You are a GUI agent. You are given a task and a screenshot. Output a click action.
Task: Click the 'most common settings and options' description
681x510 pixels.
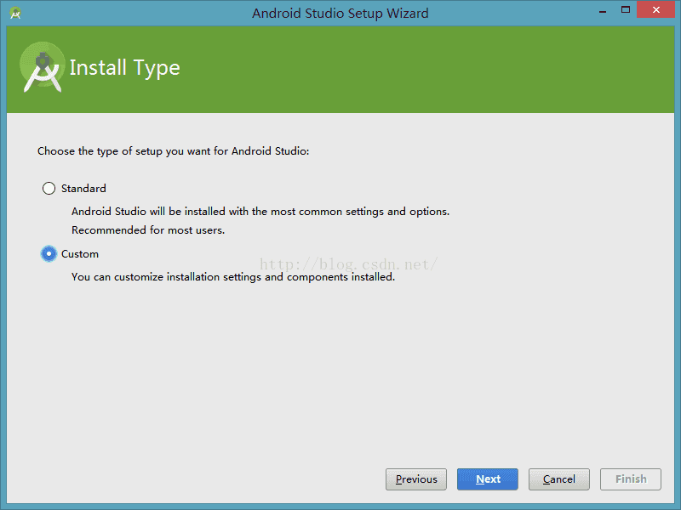[x=260, y=212]
